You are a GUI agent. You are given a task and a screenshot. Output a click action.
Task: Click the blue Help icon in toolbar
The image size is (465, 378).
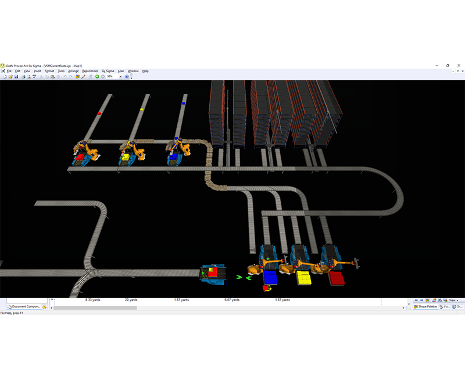tap(127, 76)
